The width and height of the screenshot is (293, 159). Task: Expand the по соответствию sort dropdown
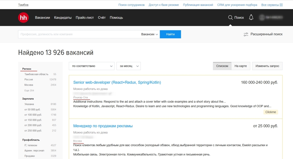click(x=91, y=66)
